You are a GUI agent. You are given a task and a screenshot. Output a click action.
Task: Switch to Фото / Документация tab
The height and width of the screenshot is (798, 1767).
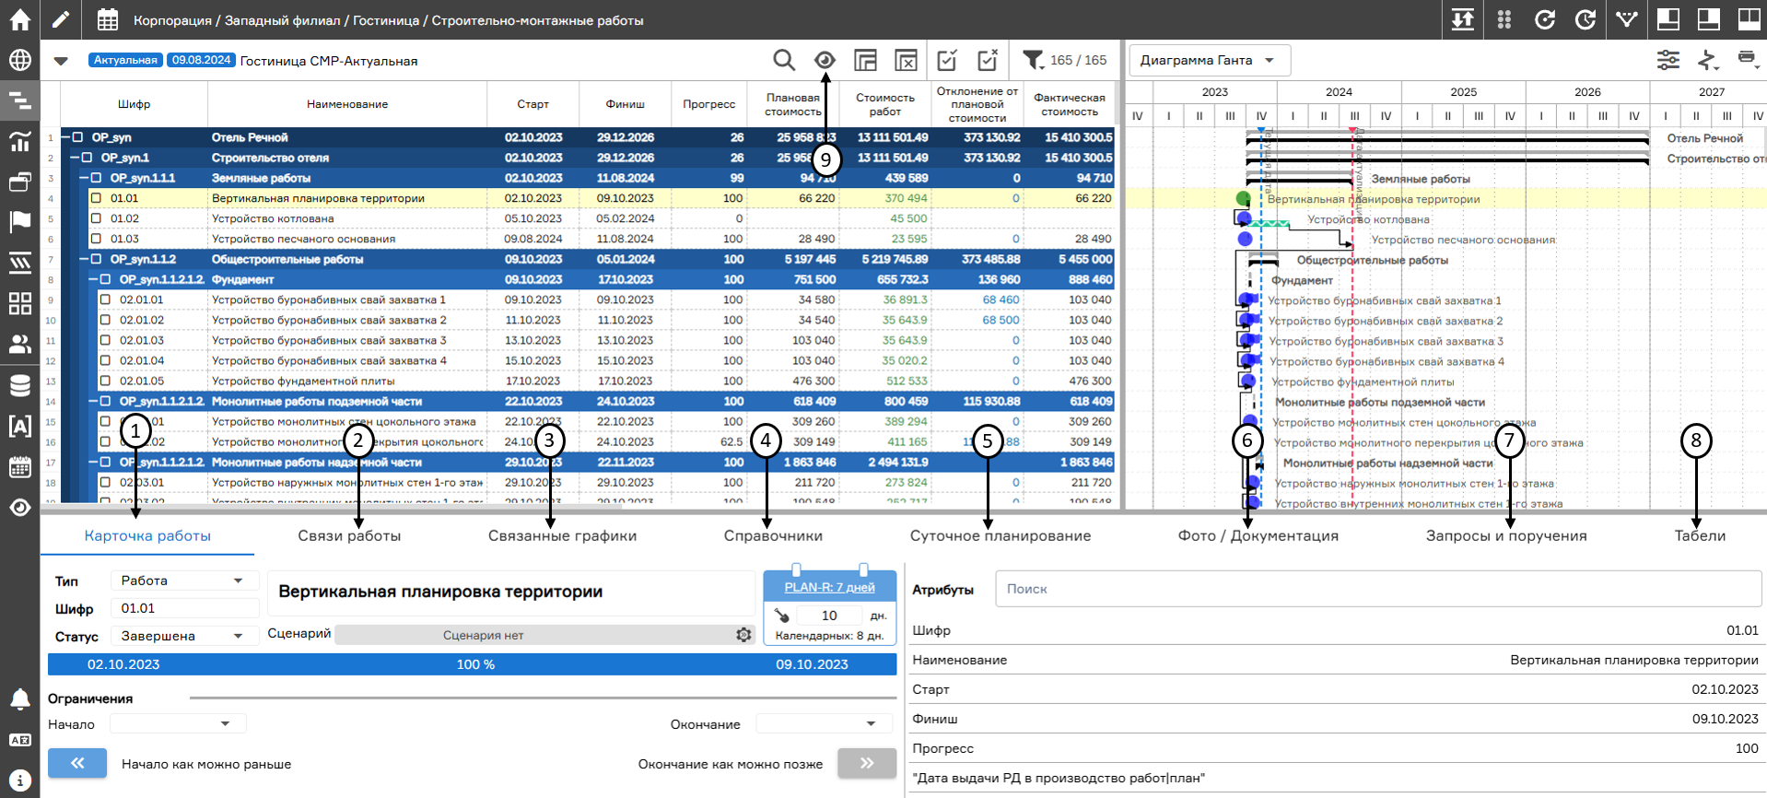1258,535
